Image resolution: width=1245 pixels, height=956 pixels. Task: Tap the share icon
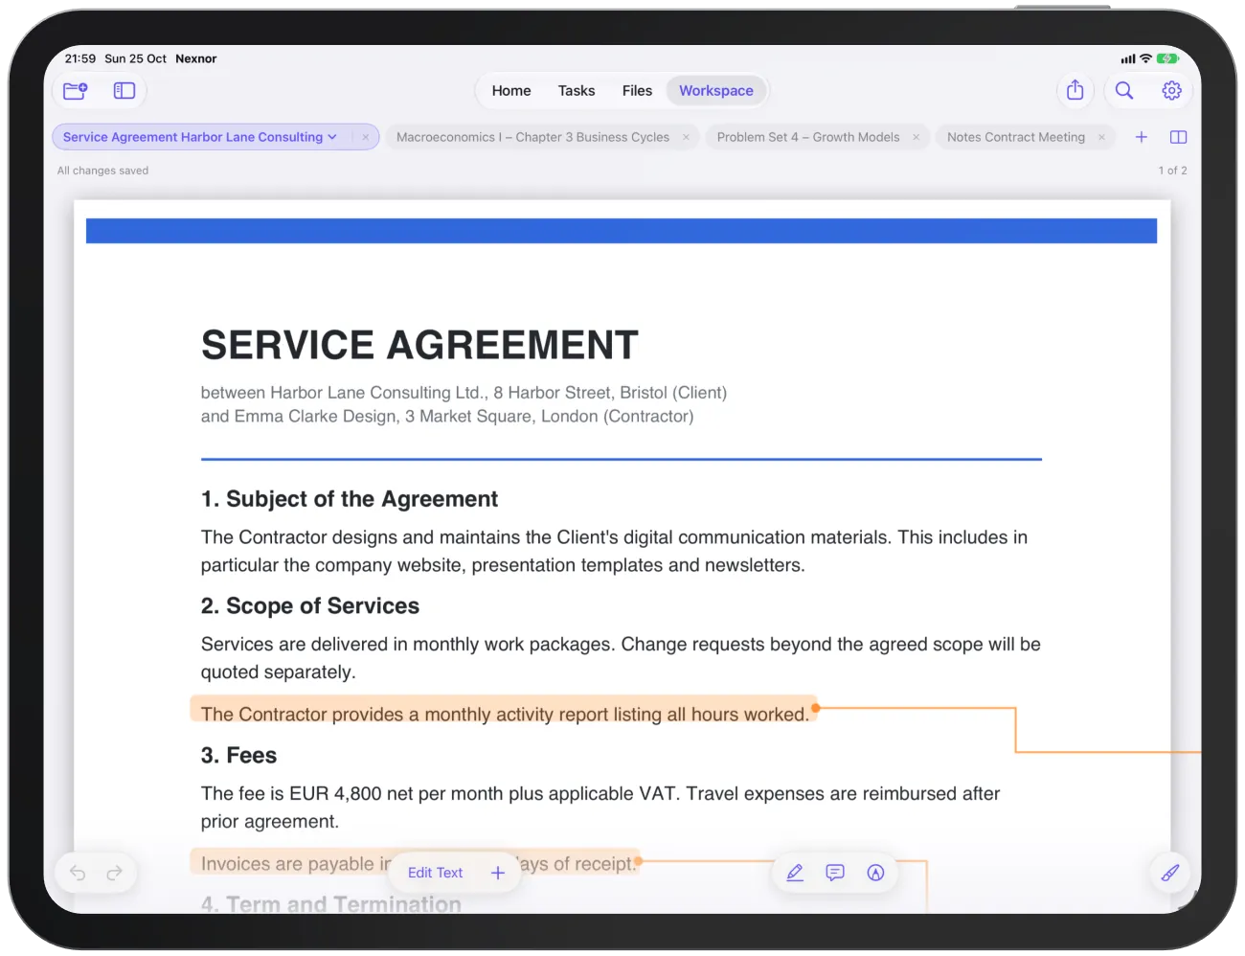1075,90
